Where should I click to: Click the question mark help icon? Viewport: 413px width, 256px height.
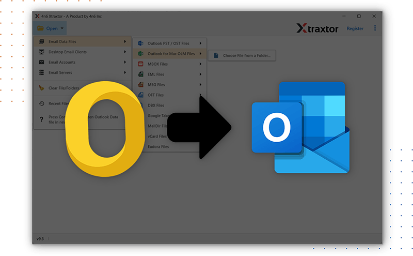pyautogui.click(x=41, y=119)
